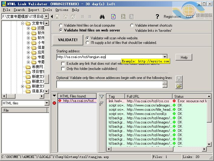Image resolution: width=214 pixels, height=161 pixels.
Task: Click 'Validate links in favorites' label
Action: coord(153,31)
